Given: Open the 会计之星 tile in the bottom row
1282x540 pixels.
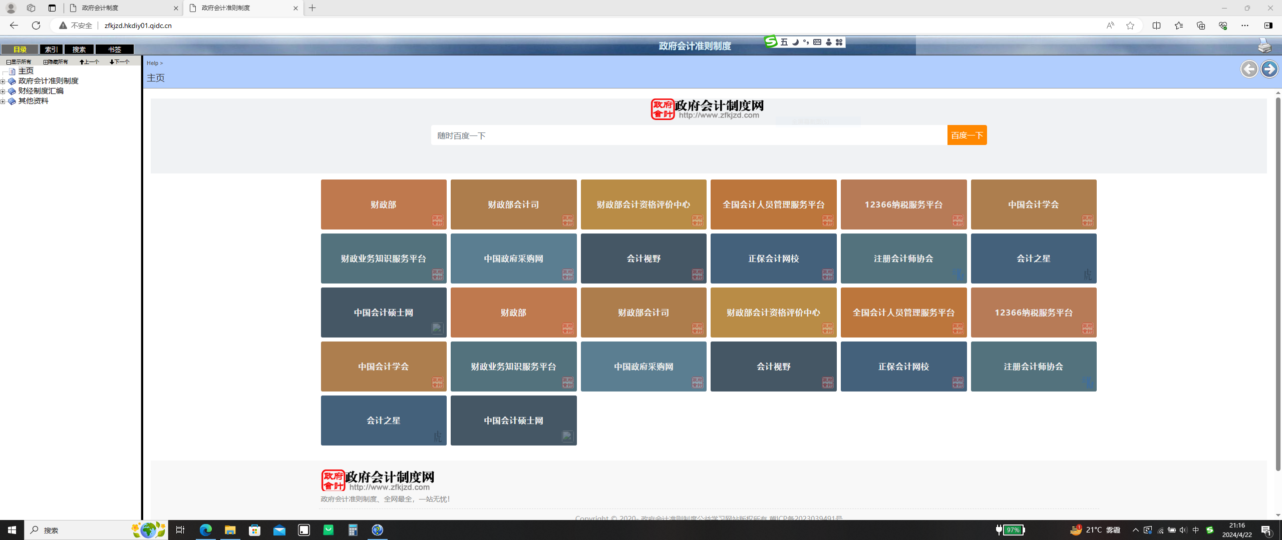Looking at the screenshot, I should pyautogui.click(x=384, y=420).
